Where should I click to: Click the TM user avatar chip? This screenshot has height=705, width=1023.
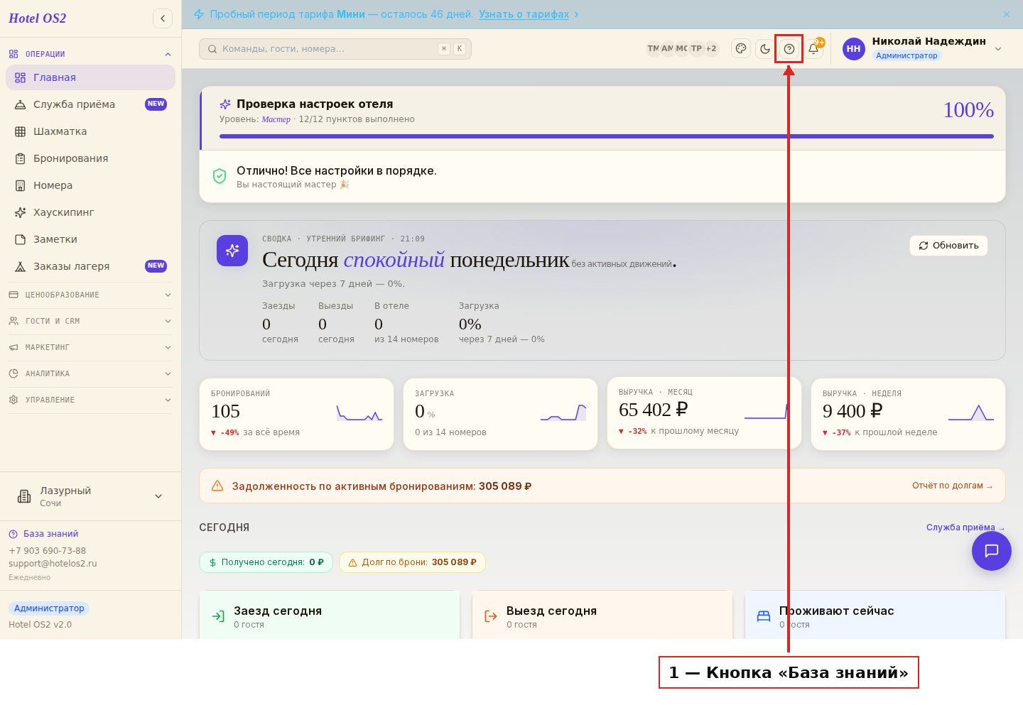tap(654, 48)
